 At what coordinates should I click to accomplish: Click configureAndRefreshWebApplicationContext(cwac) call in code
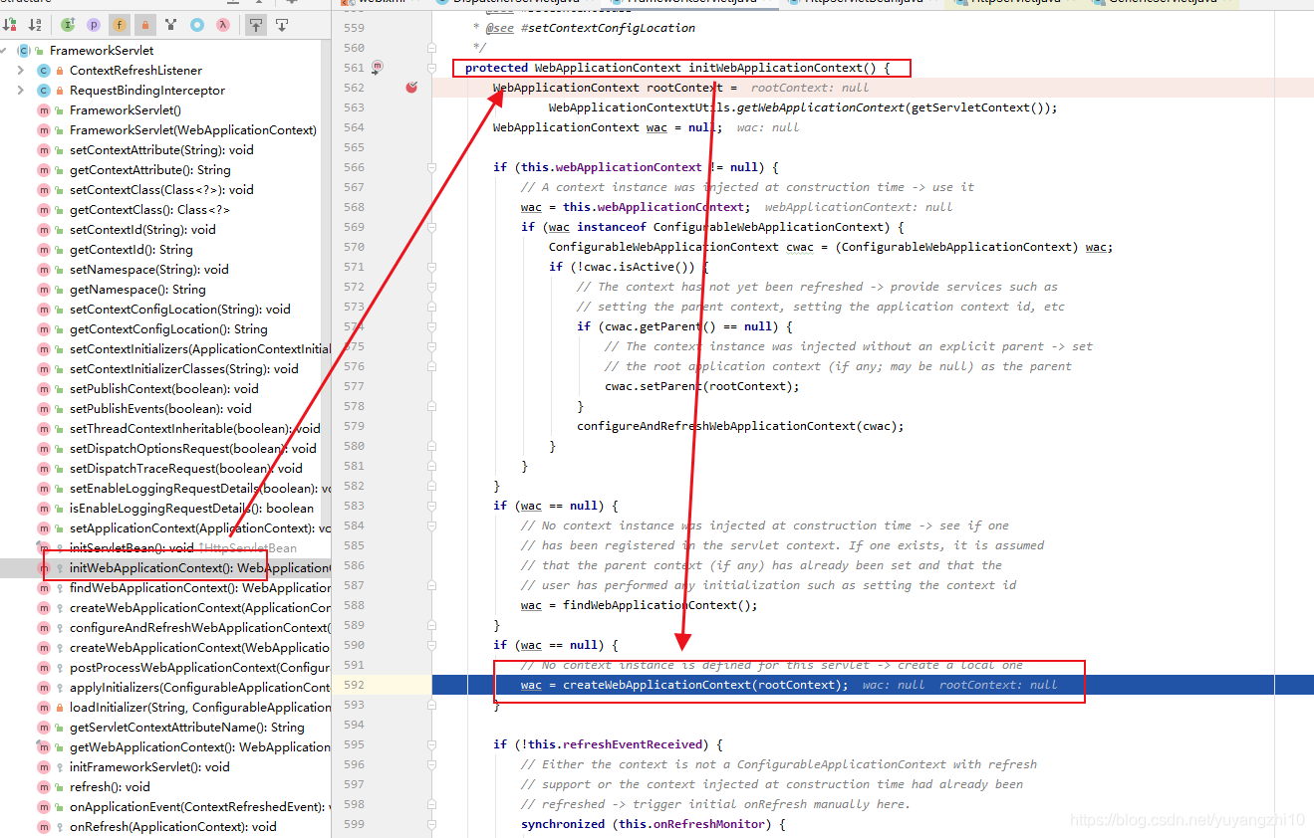[x=740, y=426]
